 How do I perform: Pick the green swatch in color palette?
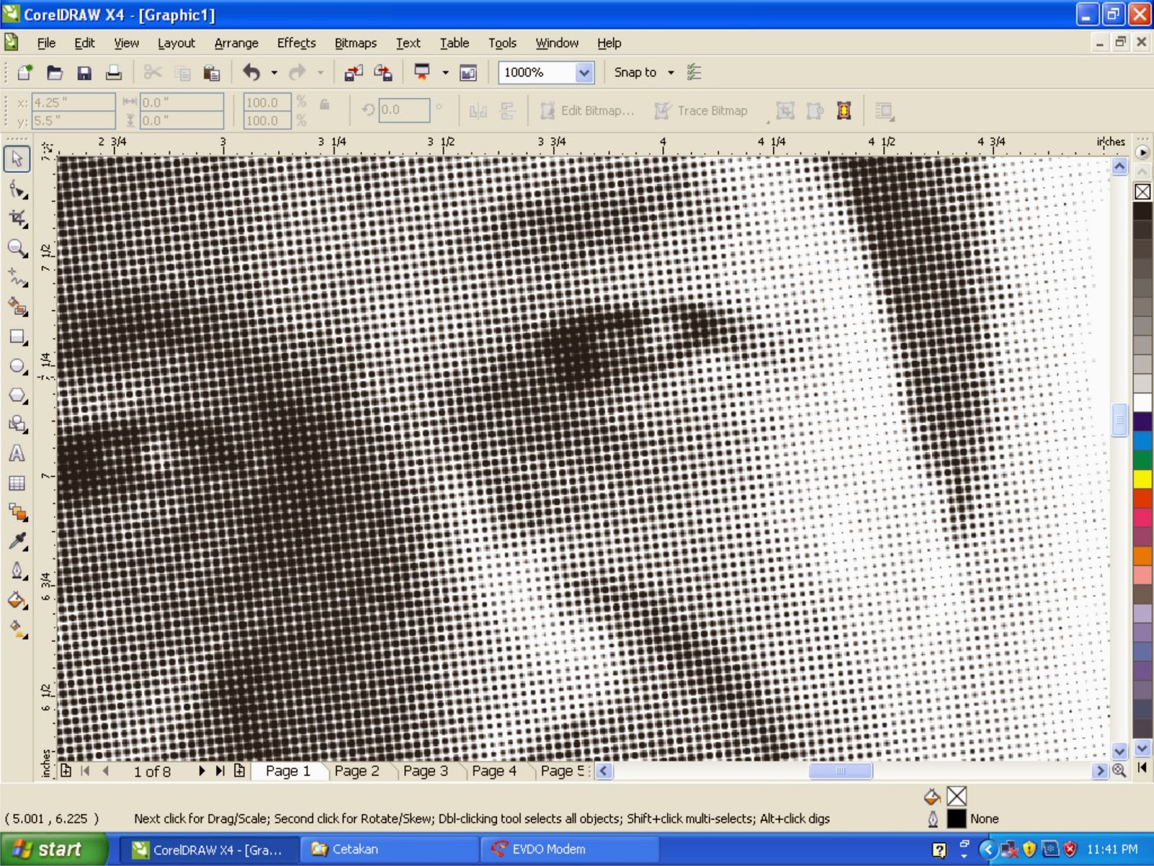1142,460
